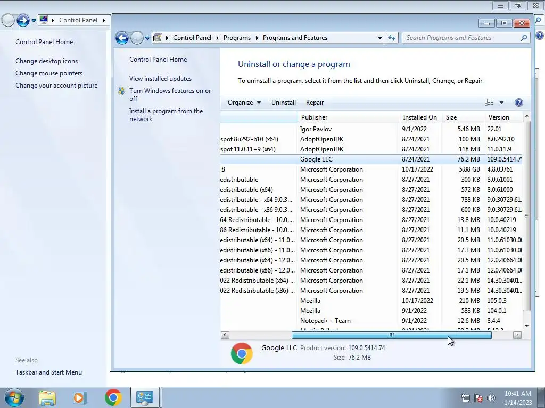The height and width of the screenshot is (408, 545).
Task: Open View installed updates
Action: click(161, 79)
